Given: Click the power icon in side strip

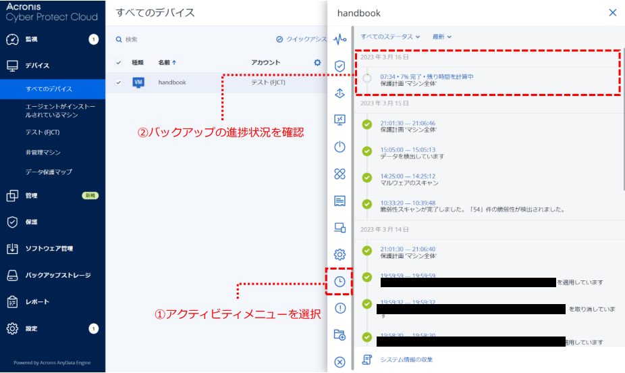Looking at the screenshot, I should point(340,147).
